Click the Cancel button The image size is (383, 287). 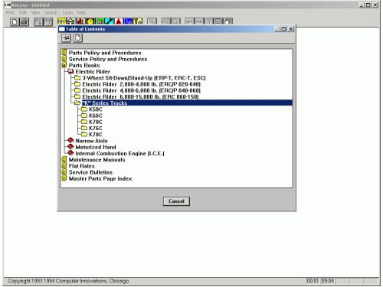coord(176,201)
